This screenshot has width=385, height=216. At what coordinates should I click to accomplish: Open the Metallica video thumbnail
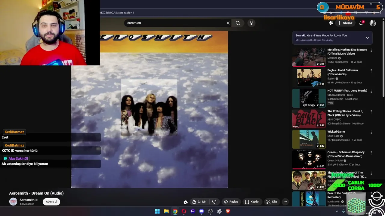coord(309,57)
